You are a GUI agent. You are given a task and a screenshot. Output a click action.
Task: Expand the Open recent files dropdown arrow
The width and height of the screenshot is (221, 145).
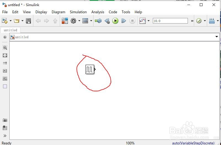pyautogui.click(x=23, y=21)
